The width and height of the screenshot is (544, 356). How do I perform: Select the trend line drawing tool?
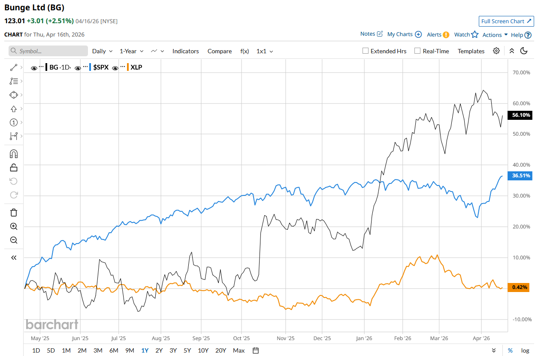pyautogui.click(x=13, y=67)
